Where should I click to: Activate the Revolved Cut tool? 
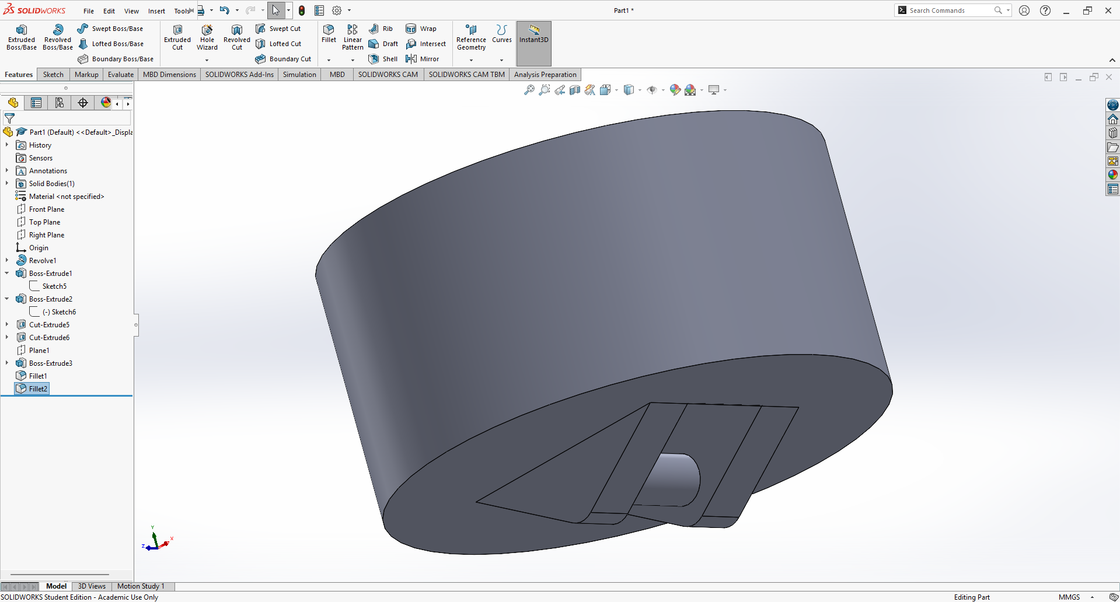click(x=236, y=37)
